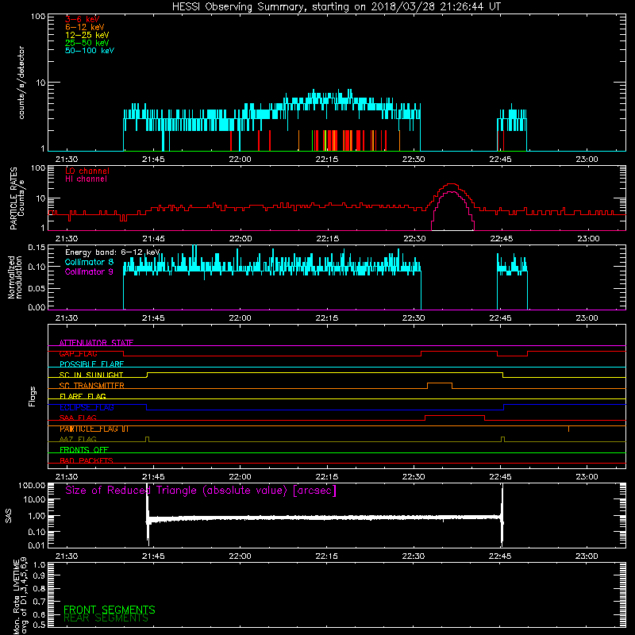Select the Collimator 9 legend entry

(89, 271)
